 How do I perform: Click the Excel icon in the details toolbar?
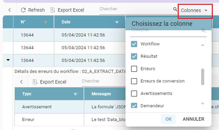tap(35, 82)
